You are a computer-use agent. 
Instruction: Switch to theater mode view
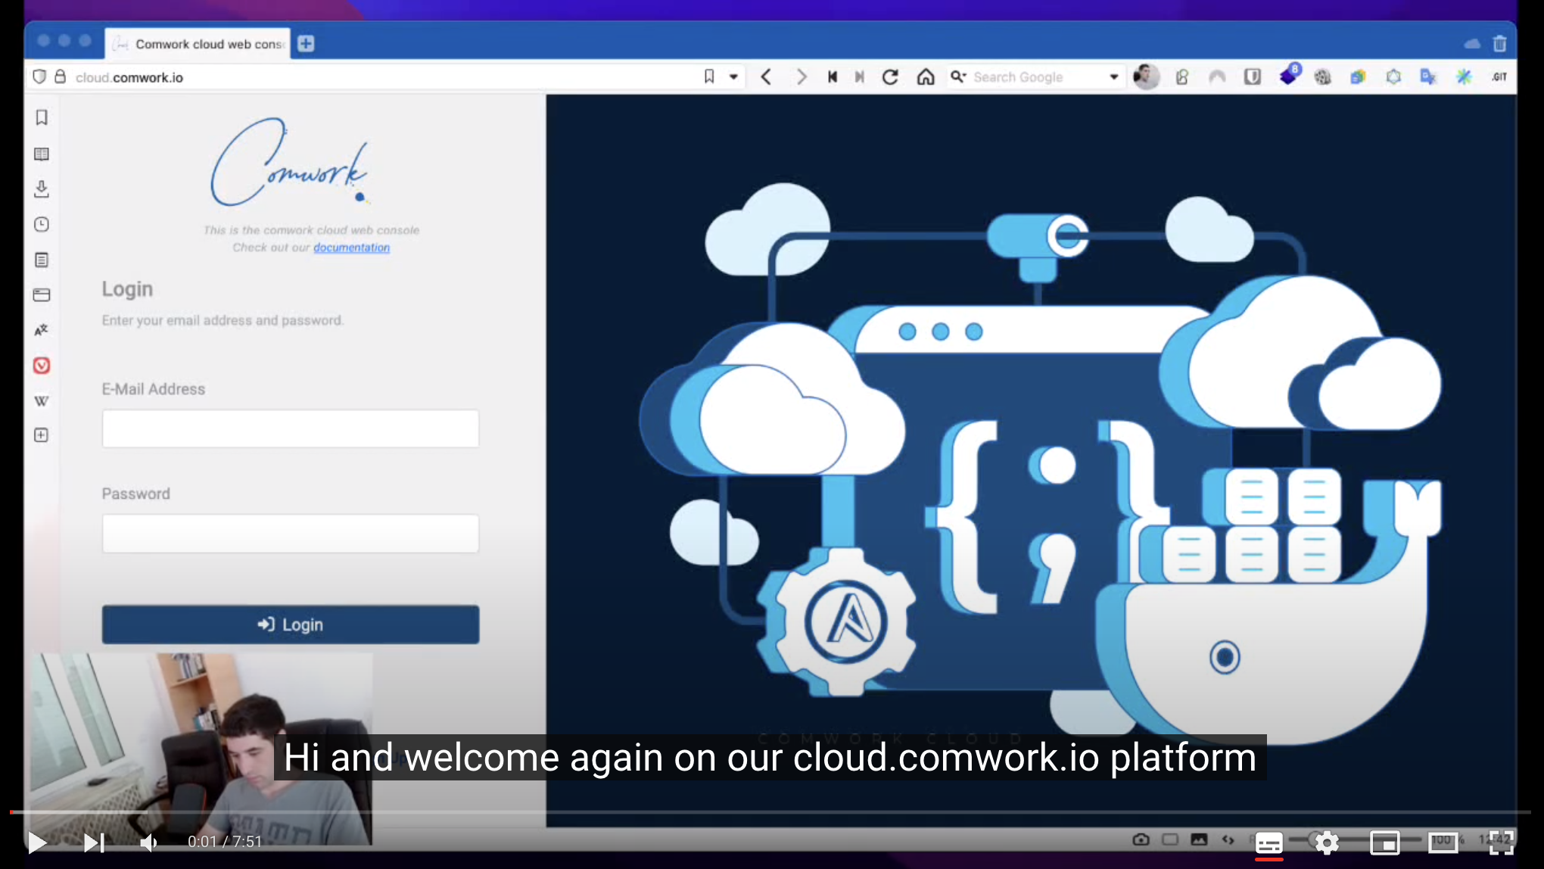click(1443, 843)
